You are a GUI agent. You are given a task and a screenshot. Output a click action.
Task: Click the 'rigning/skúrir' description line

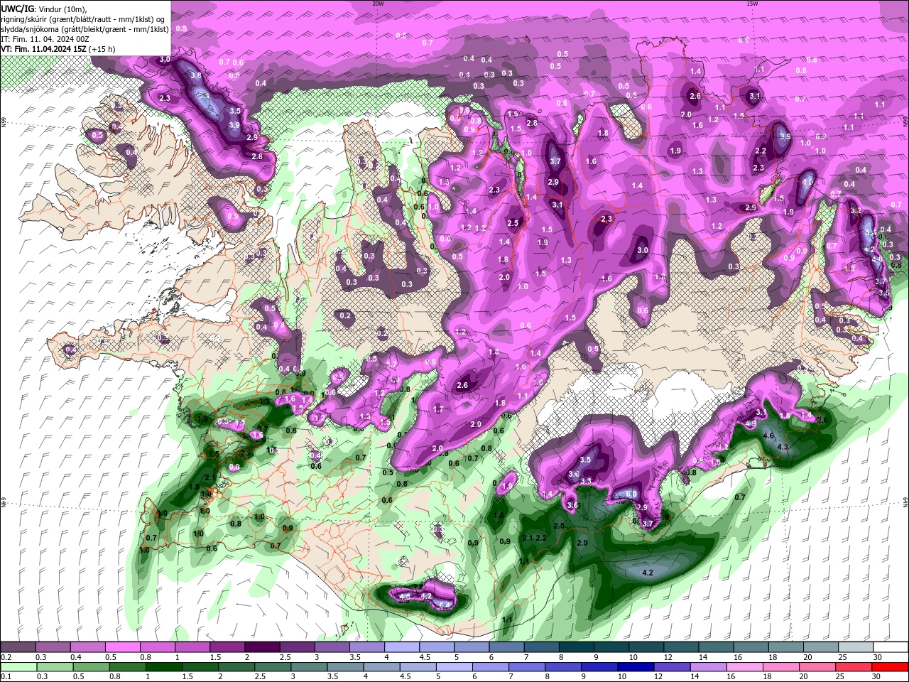click(83, 19)
